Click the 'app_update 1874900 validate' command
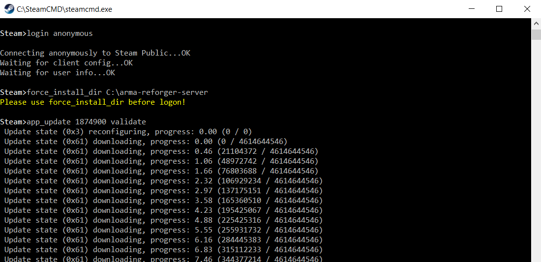The width and height of the screenshot is (541, 262). (x=73, y=122)
